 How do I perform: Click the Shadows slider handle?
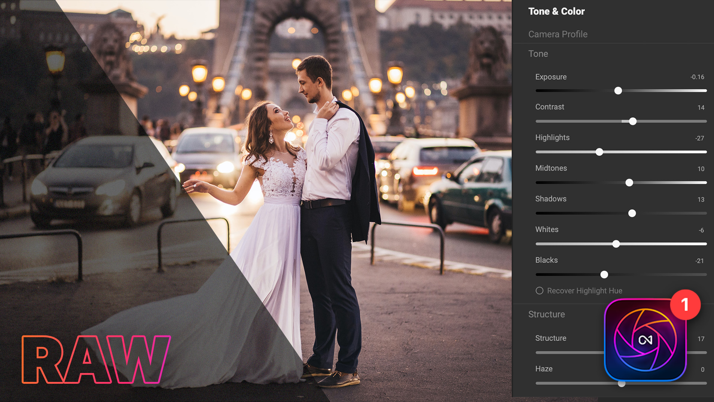[632, 213]
